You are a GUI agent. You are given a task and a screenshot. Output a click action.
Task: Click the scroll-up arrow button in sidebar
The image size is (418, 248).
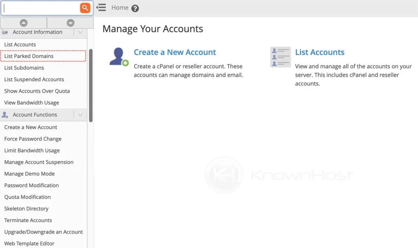coord(23,23)
